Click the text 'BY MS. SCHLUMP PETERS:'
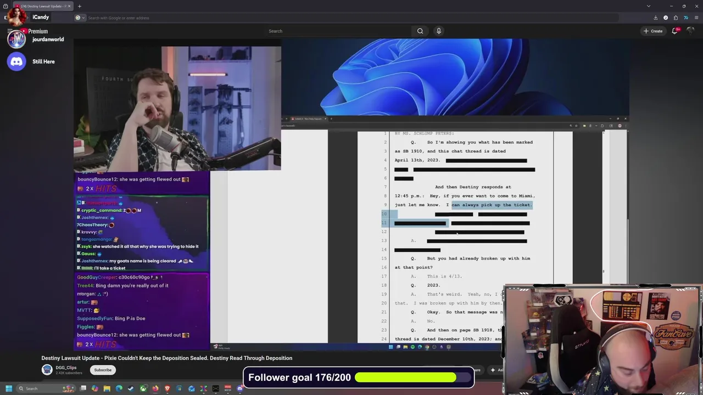The image size is (703, 395). [x=424, y=133]
